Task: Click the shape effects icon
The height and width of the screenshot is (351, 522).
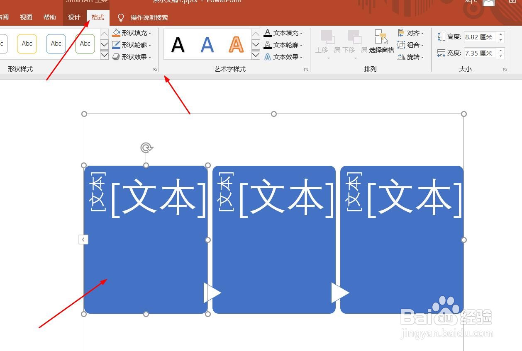Action: 116,57
